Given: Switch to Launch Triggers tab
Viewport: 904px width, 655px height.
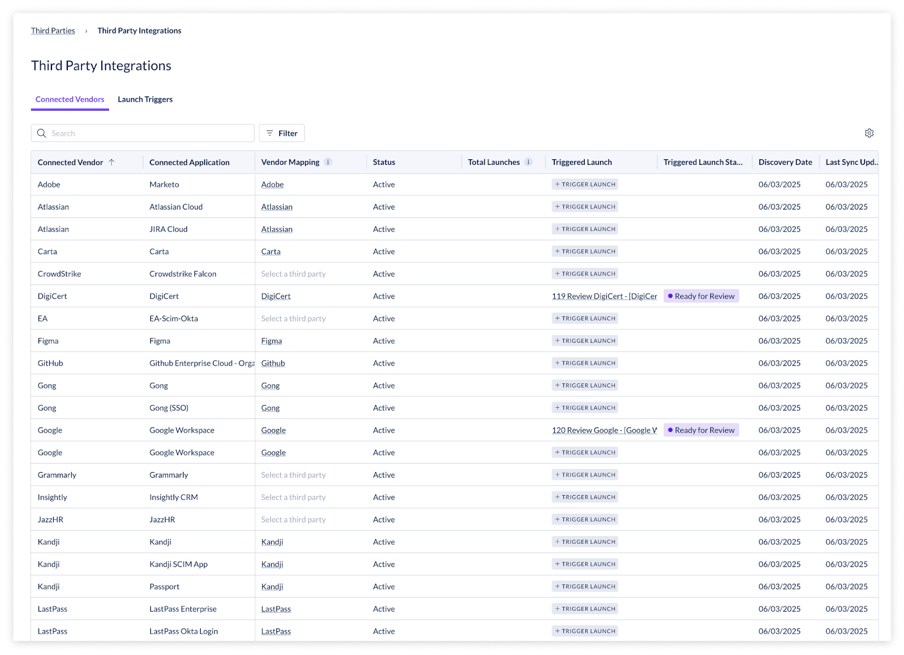Looking at the screenshot, I should [x=145, y=99].
